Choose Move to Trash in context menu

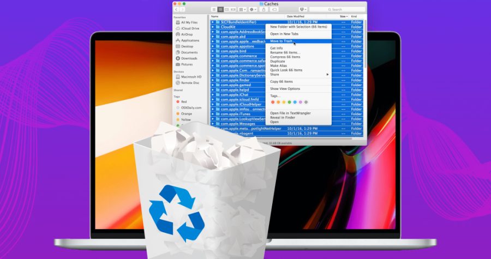[x=281, y=41]
